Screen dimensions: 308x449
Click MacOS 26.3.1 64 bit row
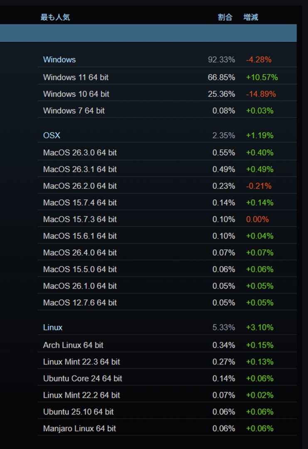(80, 169)
